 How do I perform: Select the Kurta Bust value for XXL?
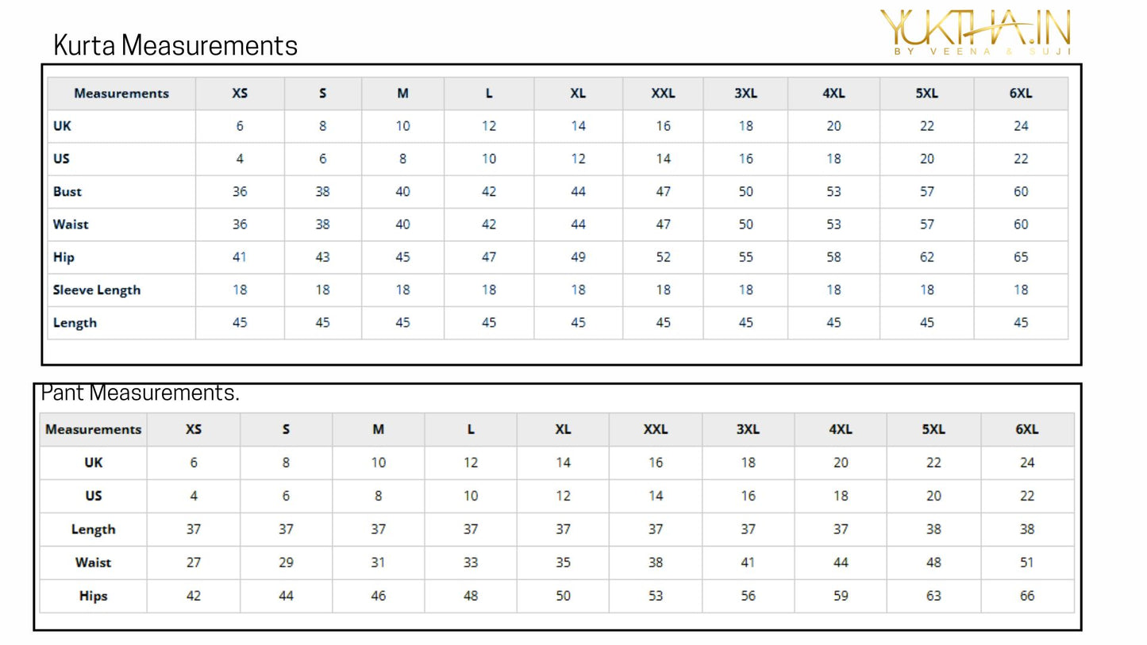663,191
